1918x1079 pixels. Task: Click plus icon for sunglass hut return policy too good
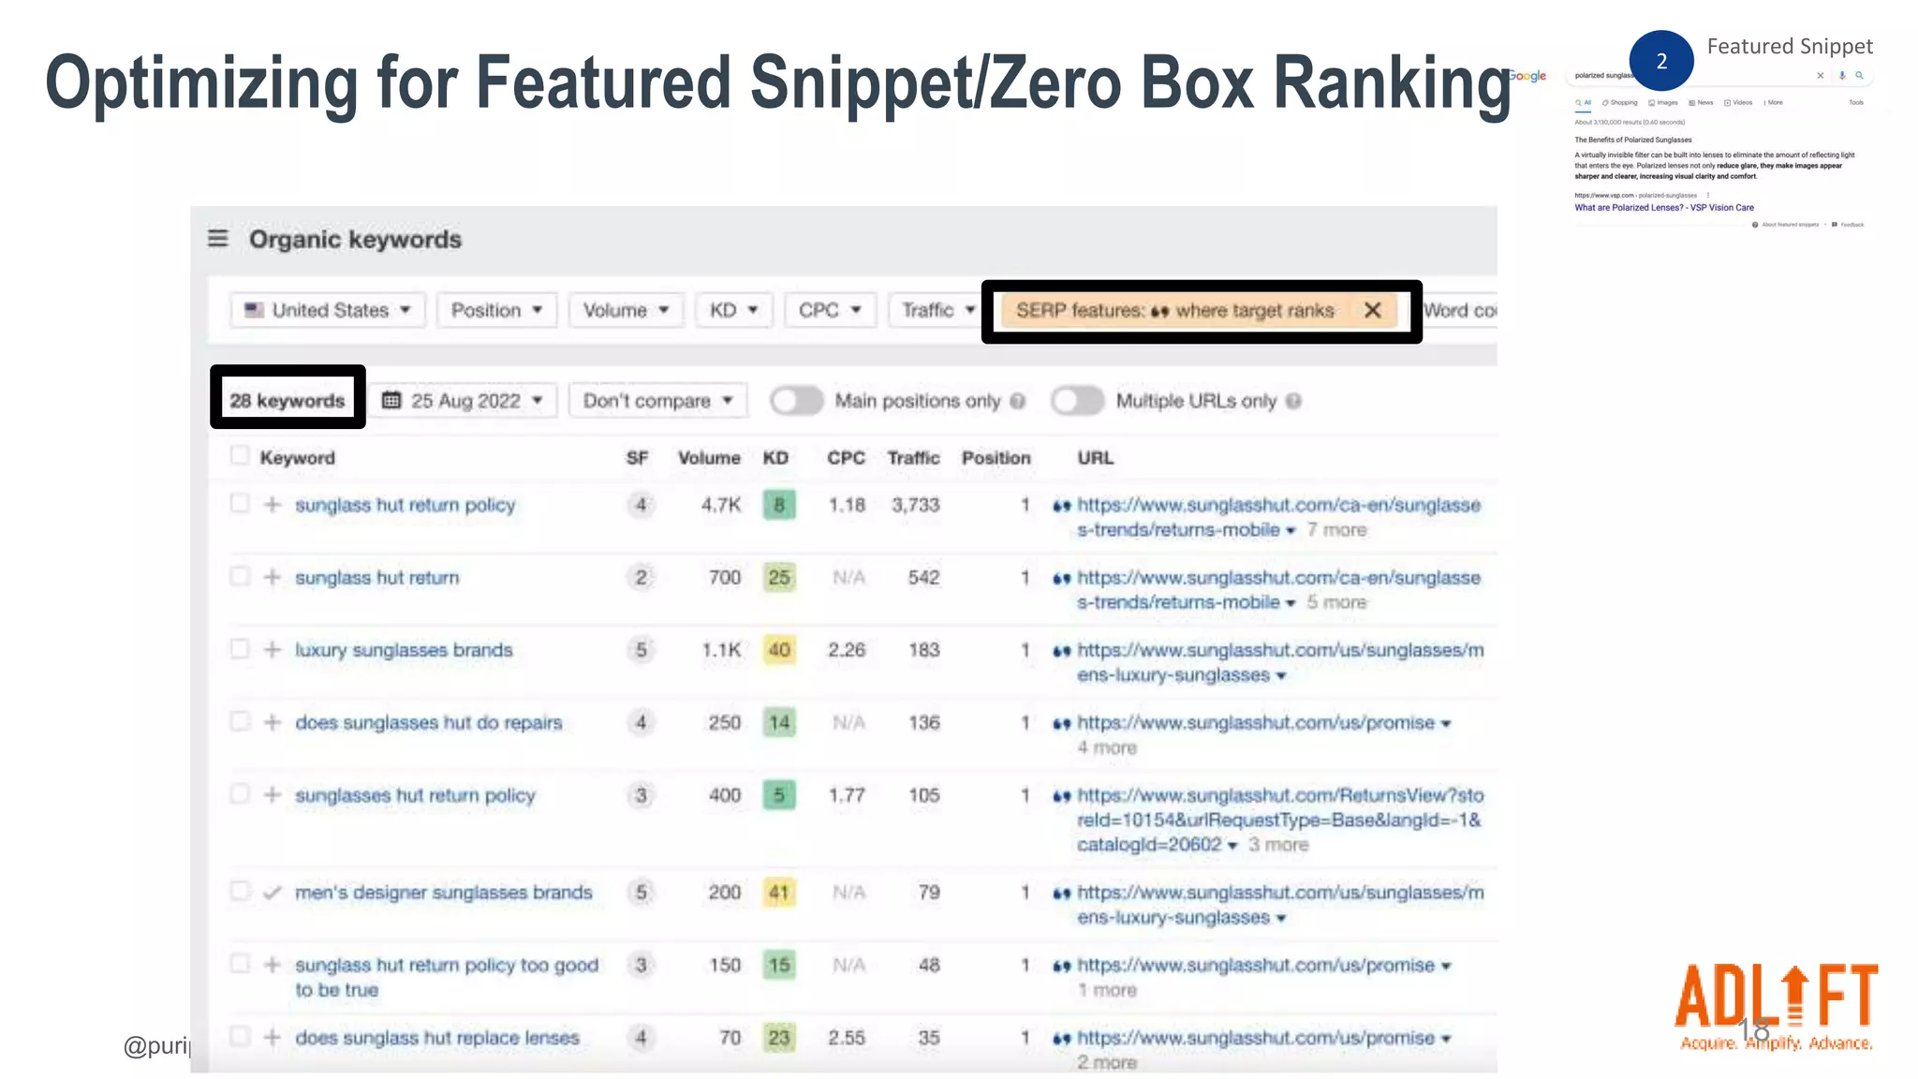(272, 964)
